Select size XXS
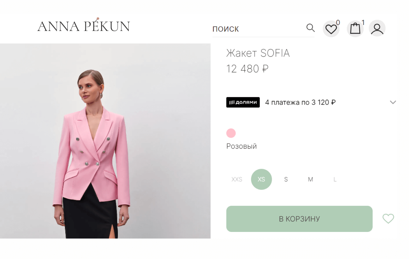409x259 pixels. coord(237,179)
